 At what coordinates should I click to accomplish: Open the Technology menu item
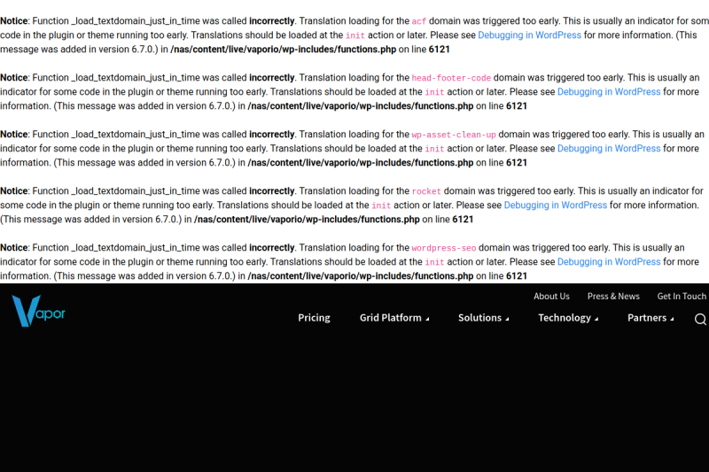565,318
